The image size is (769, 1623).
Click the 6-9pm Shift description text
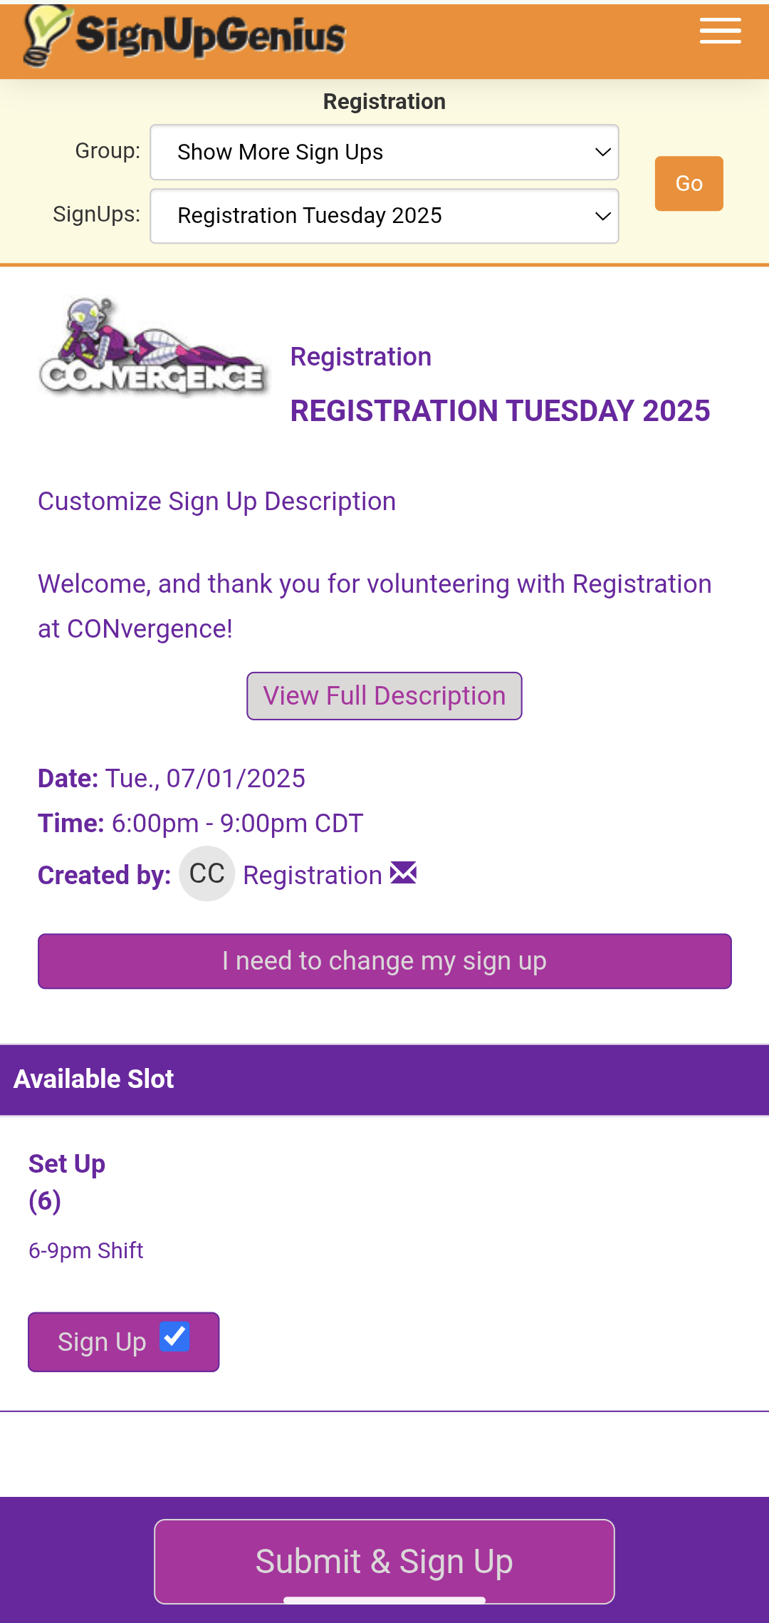(x=86, y=1250)
